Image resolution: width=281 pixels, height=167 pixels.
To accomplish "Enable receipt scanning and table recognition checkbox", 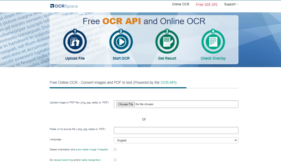I will click(115, 160).
